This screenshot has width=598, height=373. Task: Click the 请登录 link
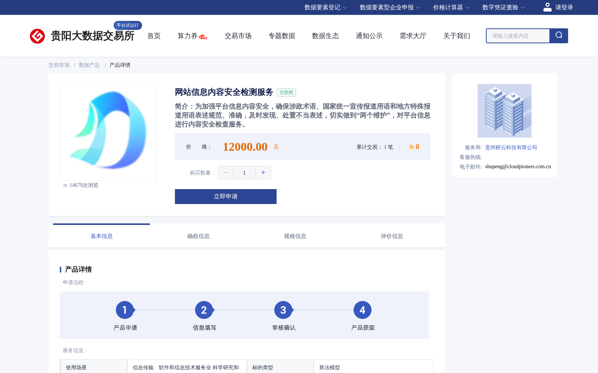click(x=564, y=7)
